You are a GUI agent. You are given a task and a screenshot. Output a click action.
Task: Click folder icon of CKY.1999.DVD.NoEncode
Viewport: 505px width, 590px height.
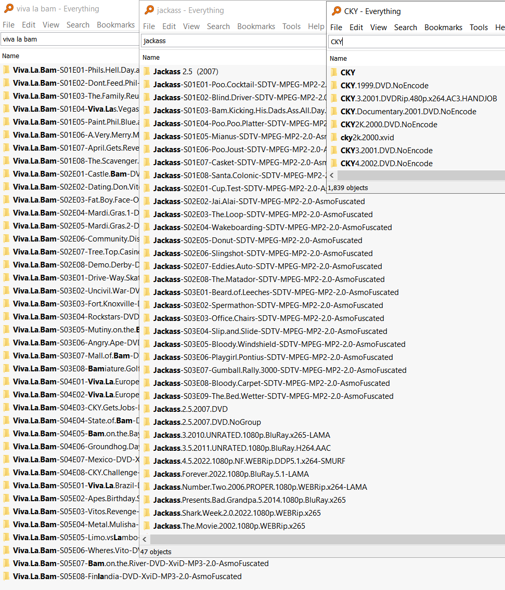334,85
